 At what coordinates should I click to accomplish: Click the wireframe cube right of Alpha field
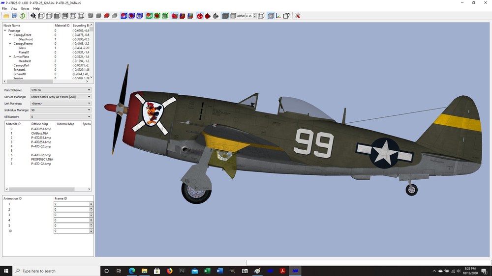coord(261,16)
